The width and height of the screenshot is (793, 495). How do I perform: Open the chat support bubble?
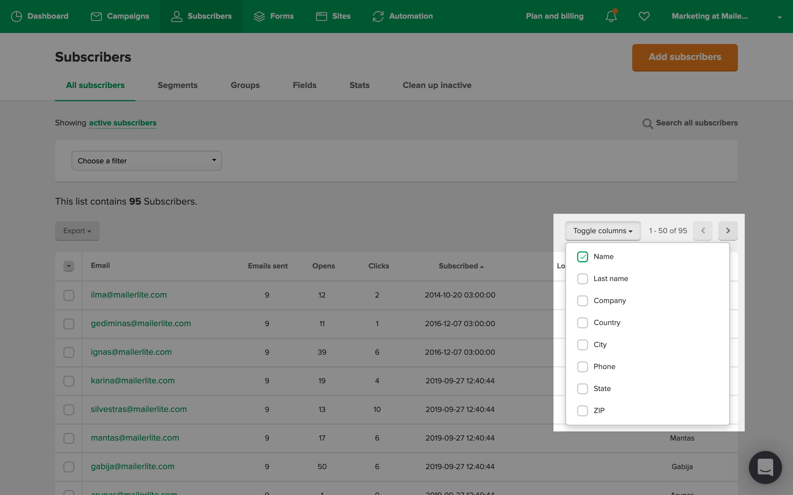coord(765,467)
